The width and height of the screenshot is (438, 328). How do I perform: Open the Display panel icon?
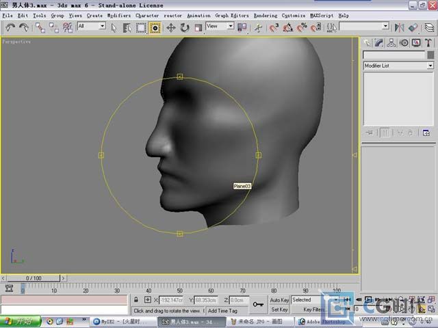click(x=416, y=42)
